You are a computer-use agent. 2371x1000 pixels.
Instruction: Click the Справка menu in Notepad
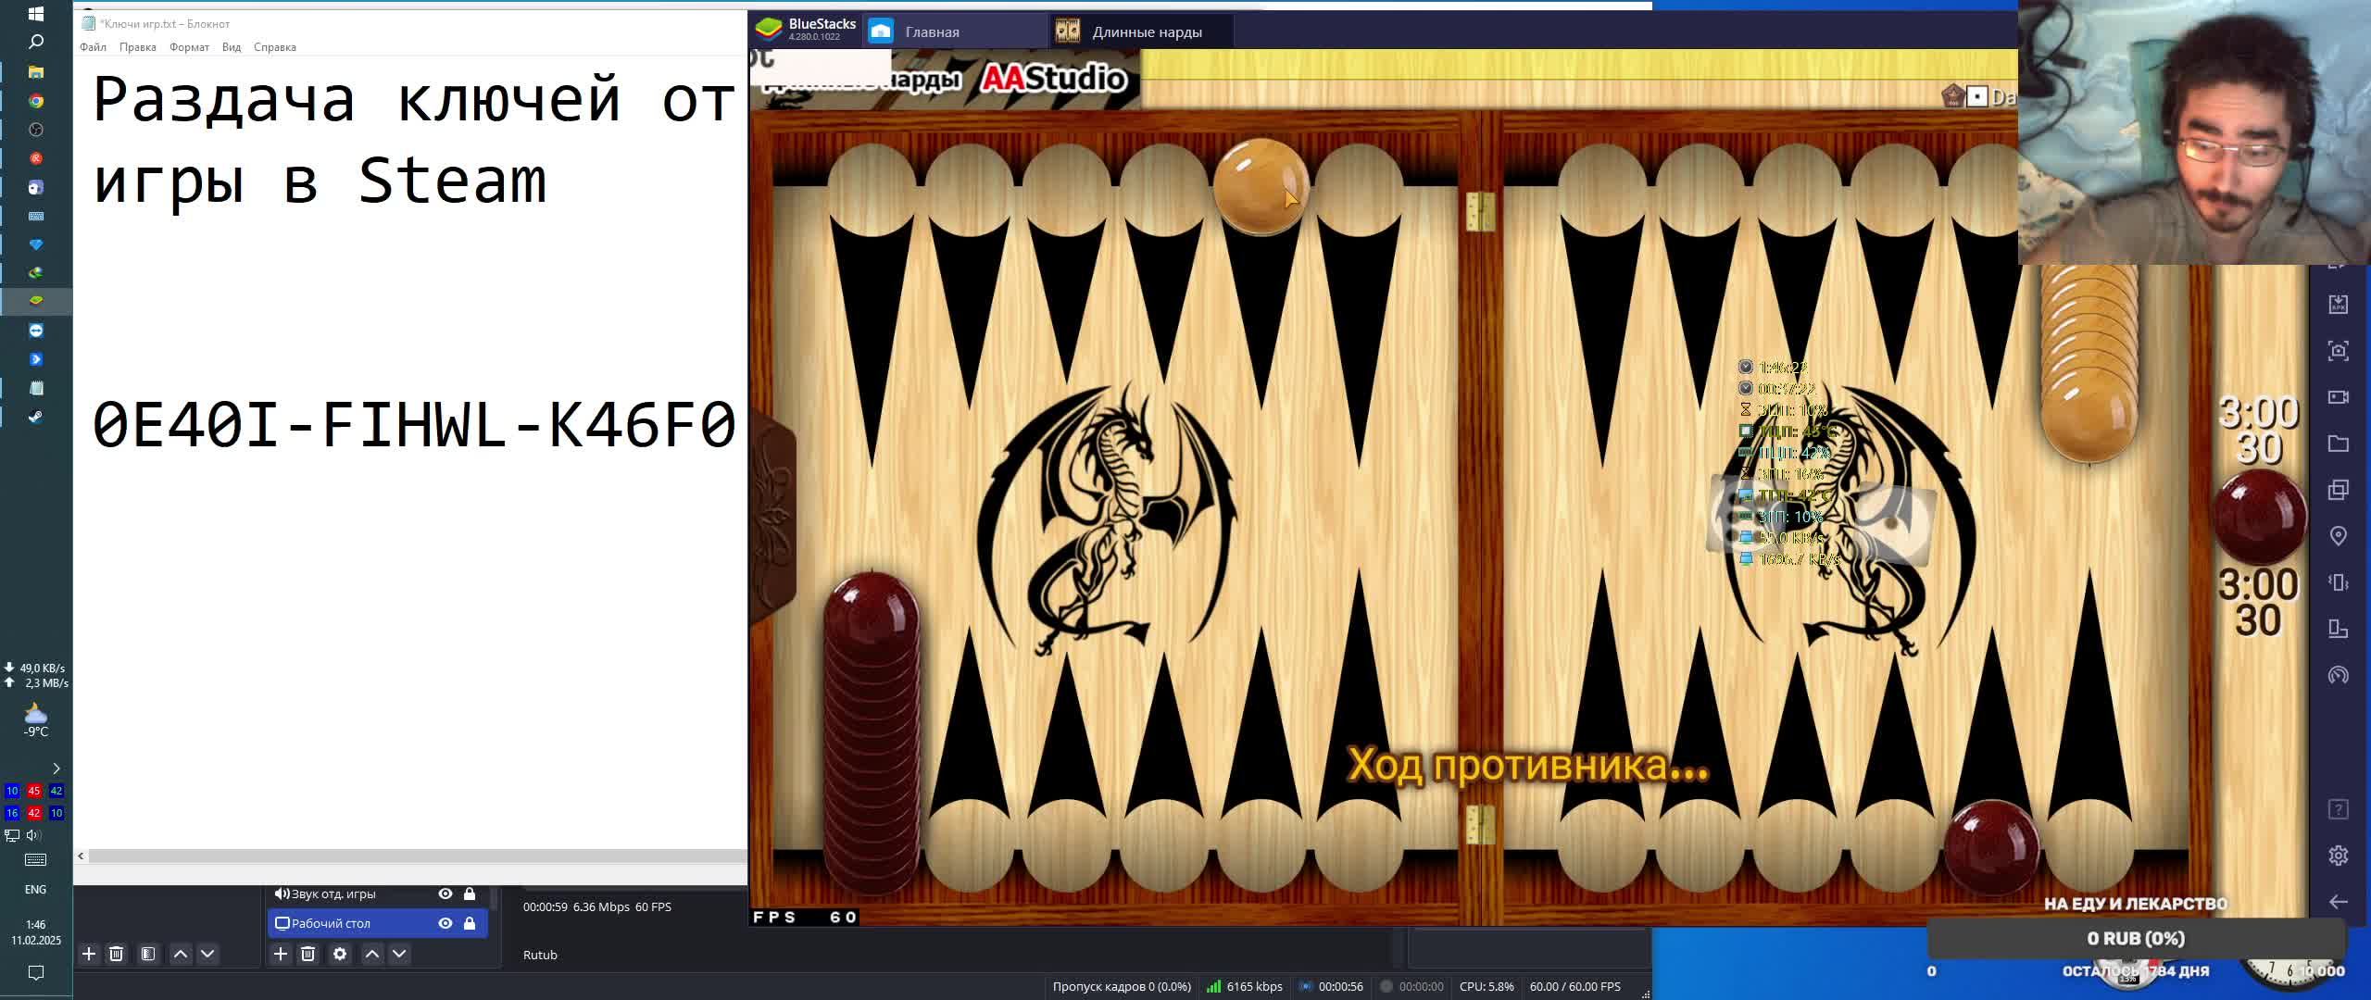click(x=277, y=47)
